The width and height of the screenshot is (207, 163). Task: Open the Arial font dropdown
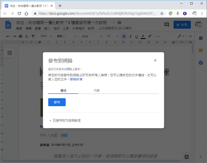tap(92, 36)
